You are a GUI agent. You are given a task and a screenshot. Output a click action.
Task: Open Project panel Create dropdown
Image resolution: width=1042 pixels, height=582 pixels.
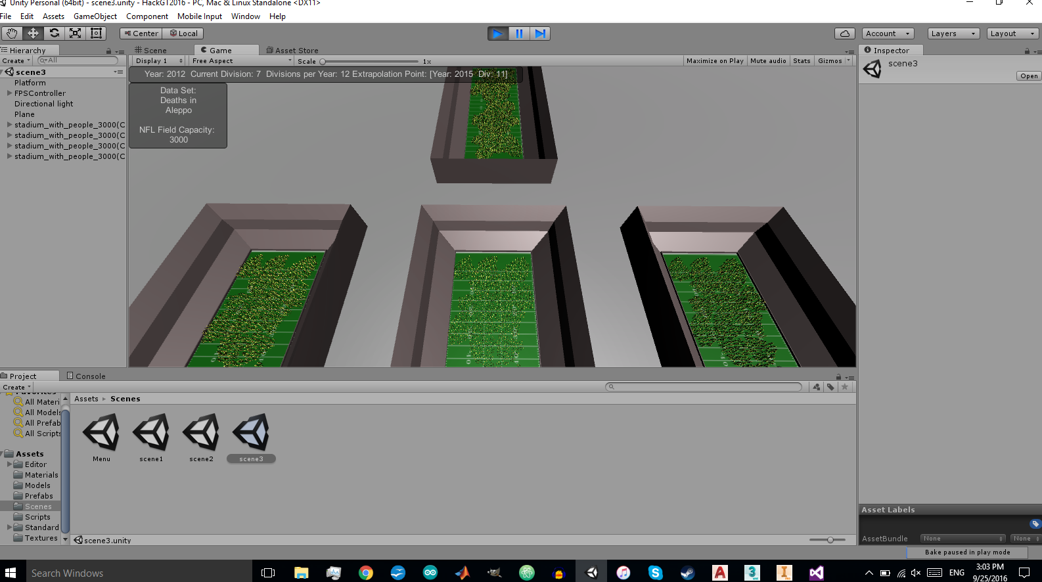point(17,387)
